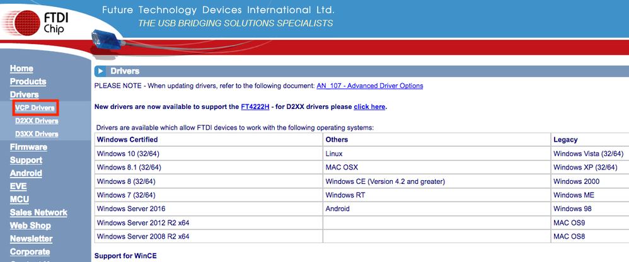
Task: Go to Corporate section
Action: coord(30,251)
